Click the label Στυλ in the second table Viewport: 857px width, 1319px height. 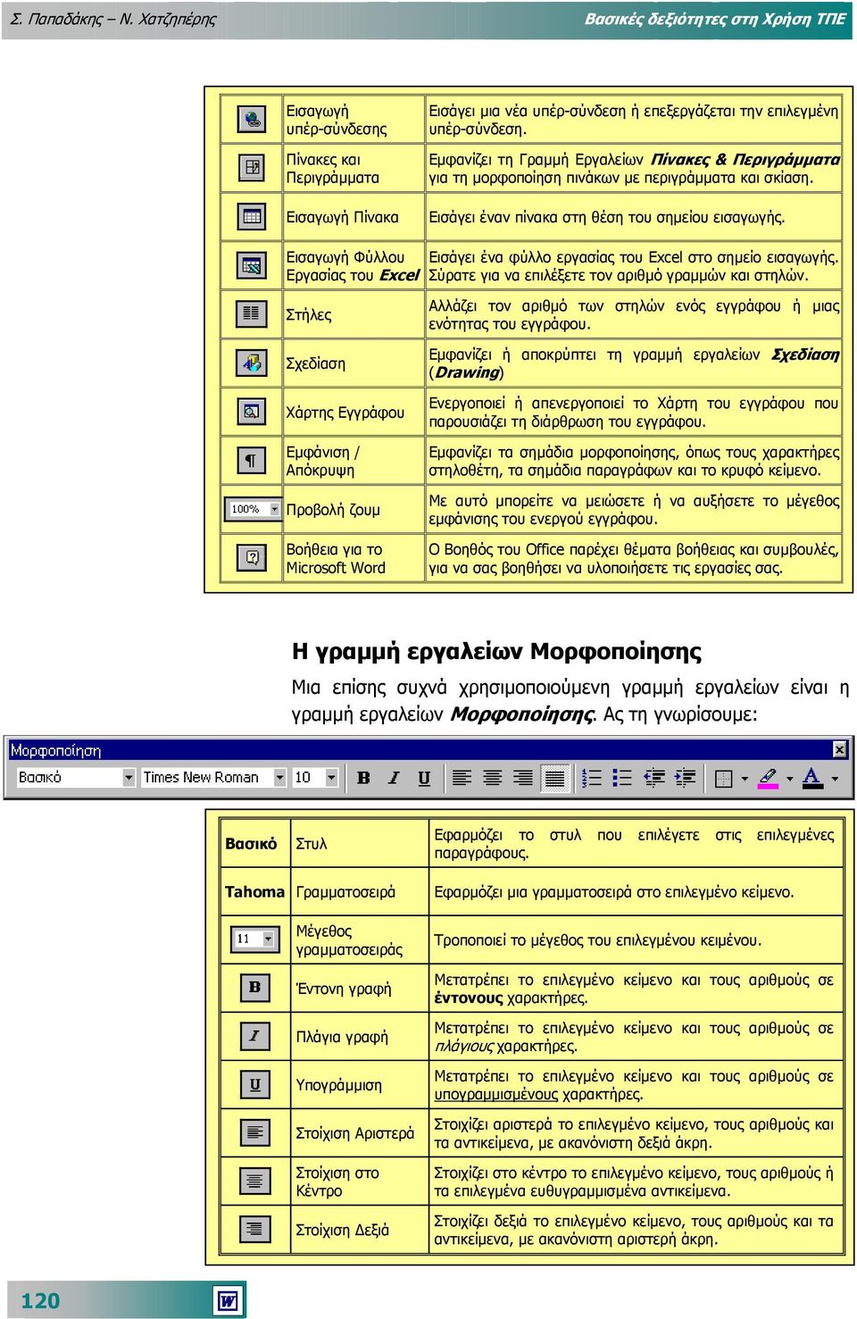click(311, 844)
